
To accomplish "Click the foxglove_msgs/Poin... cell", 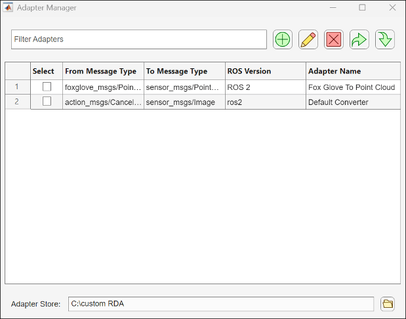I will point(104,87).
